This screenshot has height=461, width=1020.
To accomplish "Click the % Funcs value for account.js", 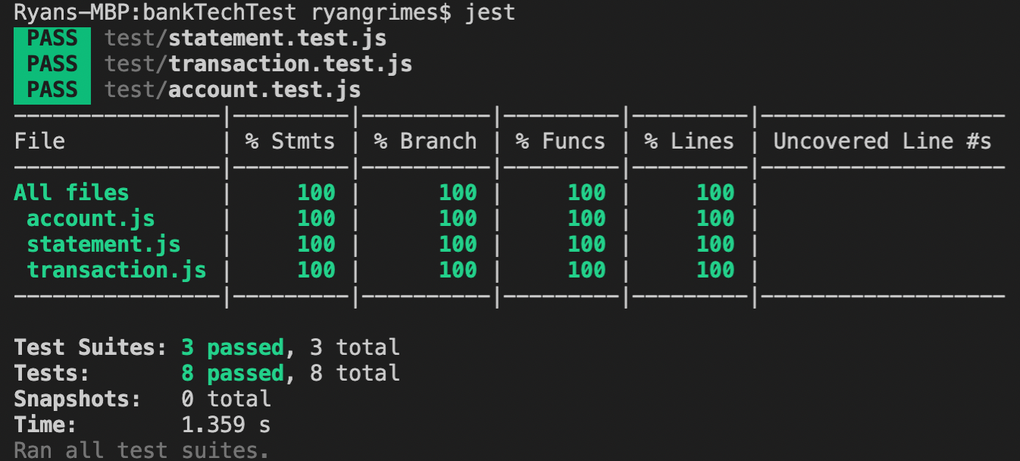I will coord(587,218).
